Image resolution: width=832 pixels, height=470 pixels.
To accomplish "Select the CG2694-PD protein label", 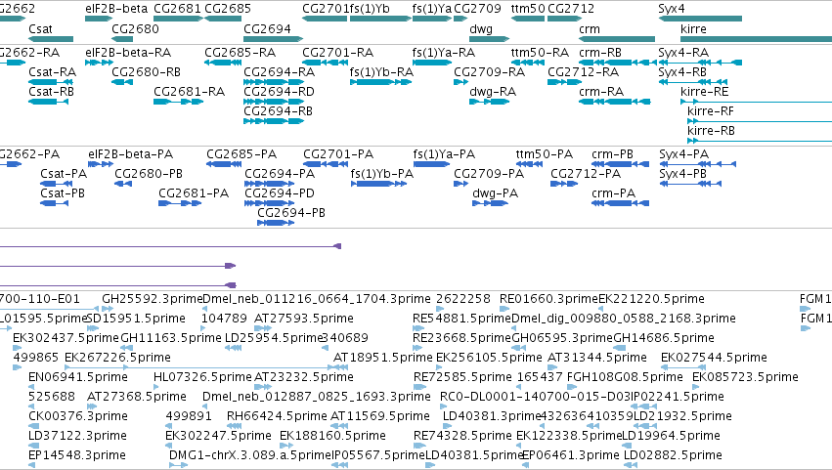I will 280,193.
